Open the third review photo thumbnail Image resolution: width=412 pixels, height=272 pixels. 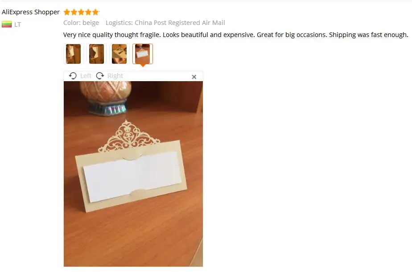click(119, 54)
